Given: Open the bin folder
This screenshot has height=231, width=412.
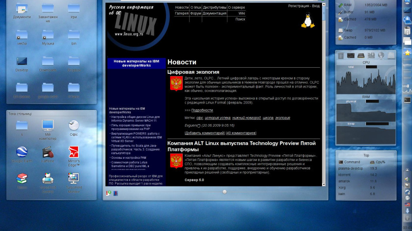Looking at the screenshot, I should pyautogui.click(x=74, y=37).
